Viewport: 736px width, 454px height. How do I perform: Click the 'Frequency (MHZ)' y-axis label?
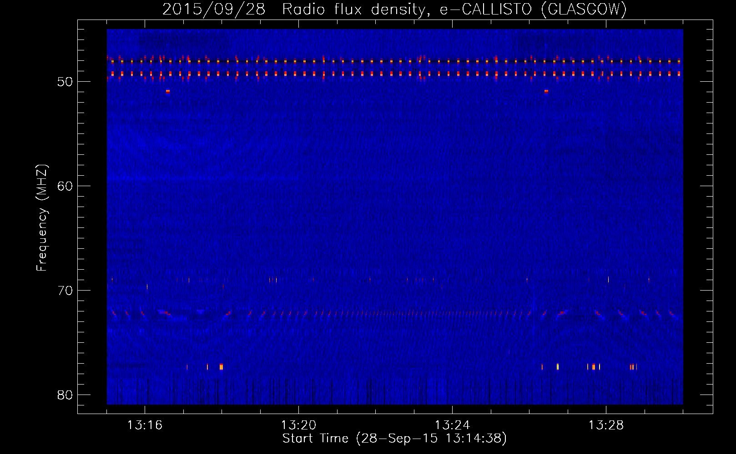point(42,218)
